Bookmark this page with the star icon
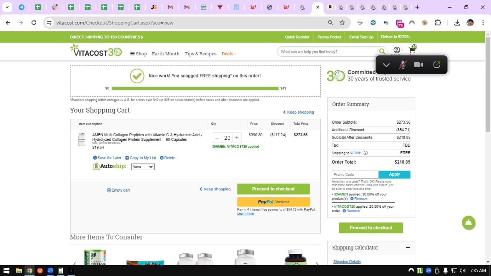Image resolution: width=491 pixels, height=276 pixels. (342, 23)
